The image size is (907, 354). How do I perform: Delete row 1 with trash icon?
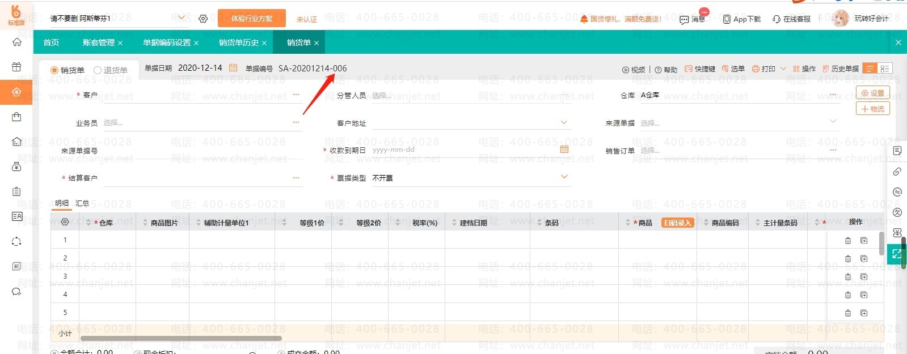pyautogui.click(x=848, y=241)
